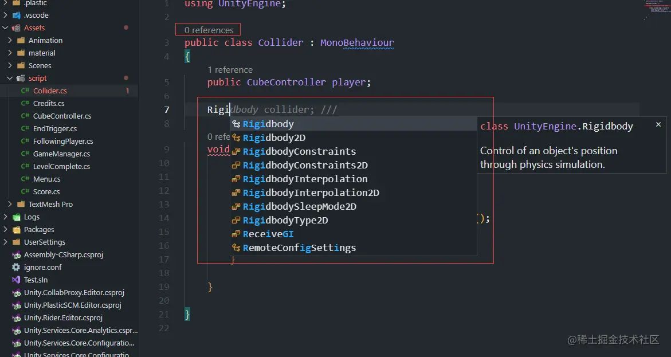Click the Assets folder icon
671x357 pixels.
click(x=16, y=28)
